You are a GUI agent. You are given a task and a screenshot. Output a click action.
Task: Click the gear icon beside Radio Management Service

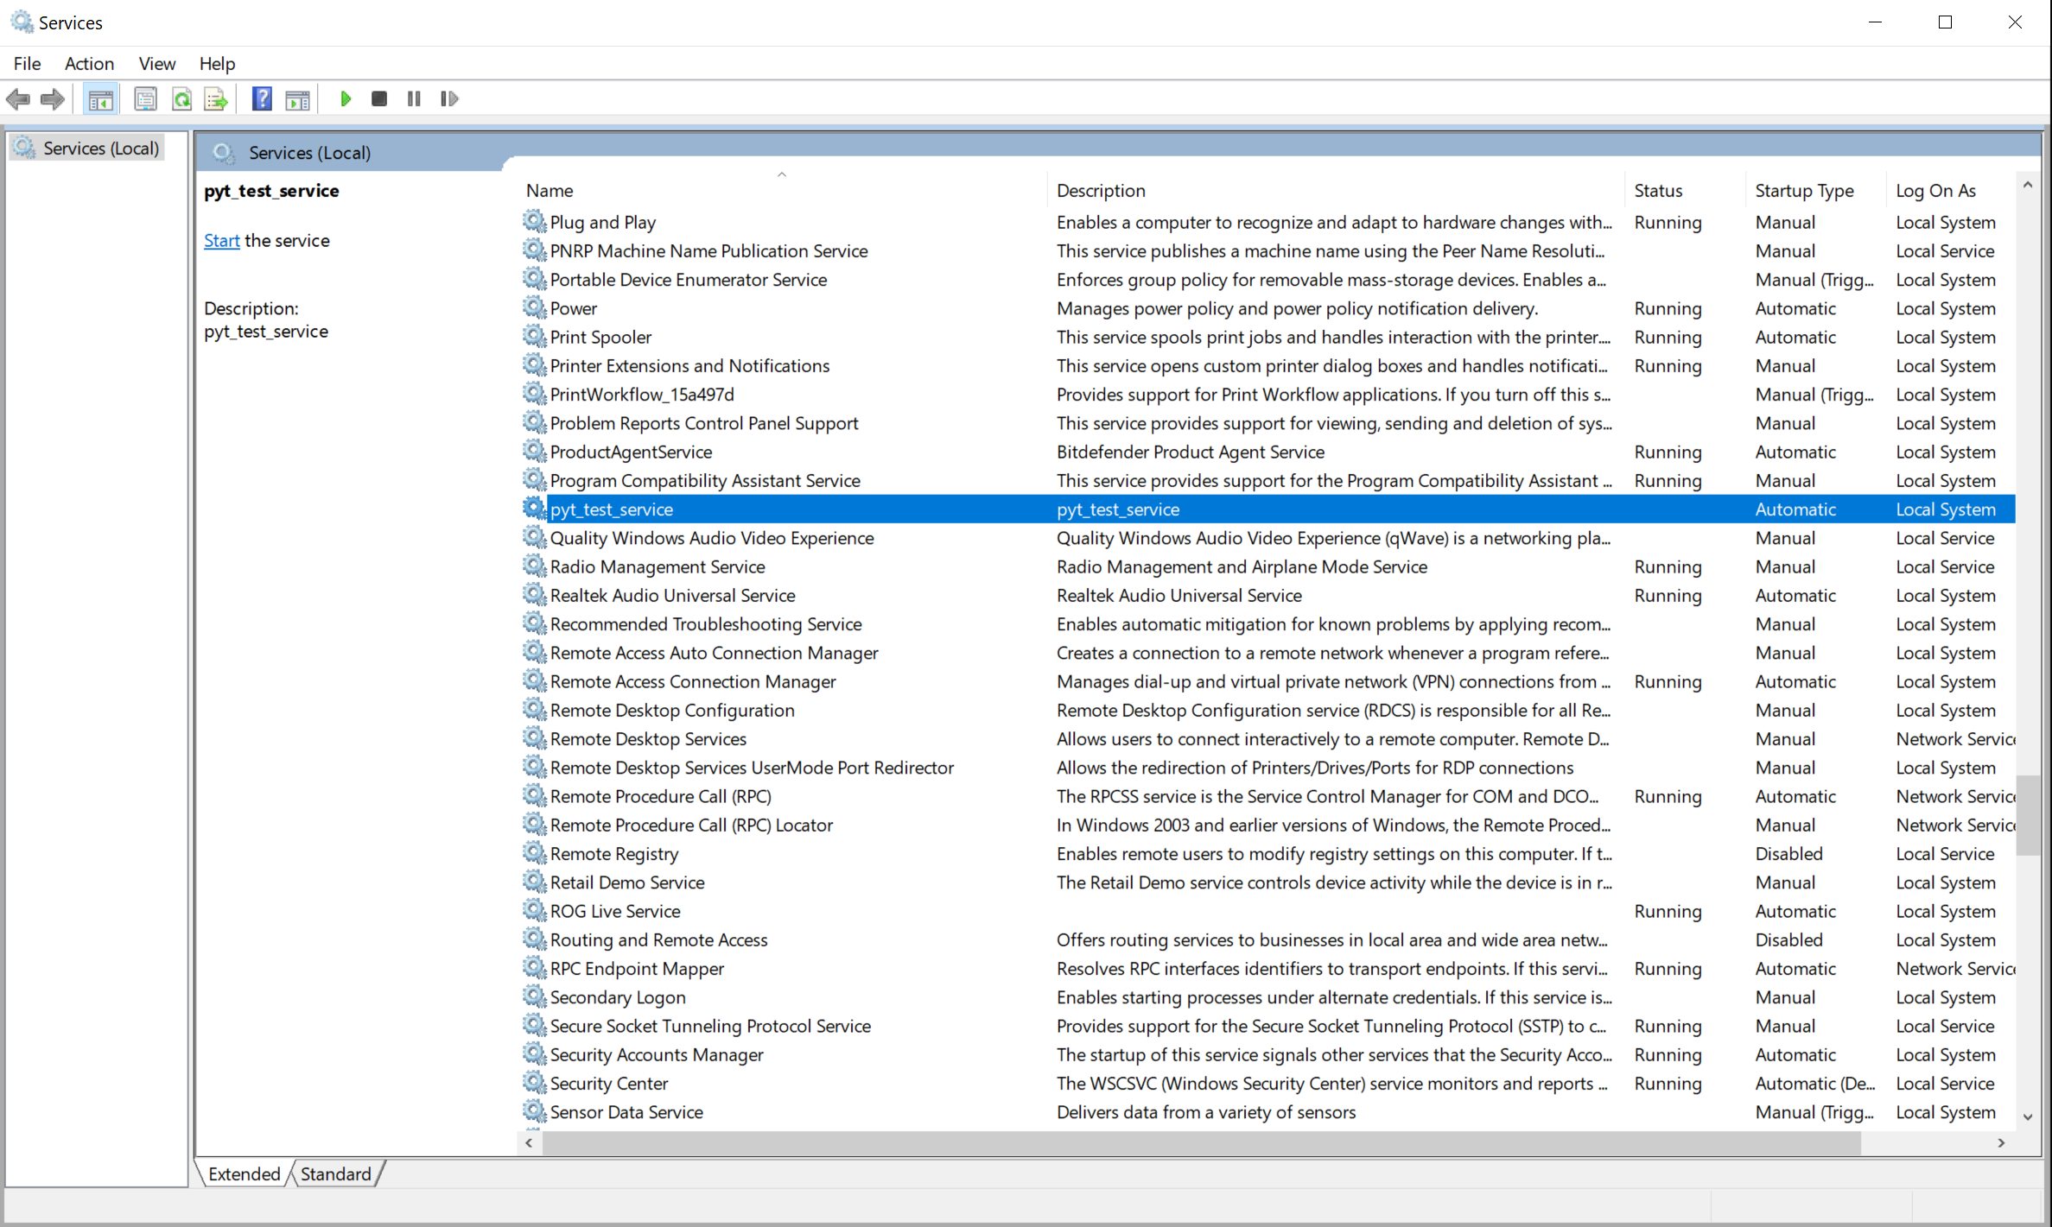535,566
